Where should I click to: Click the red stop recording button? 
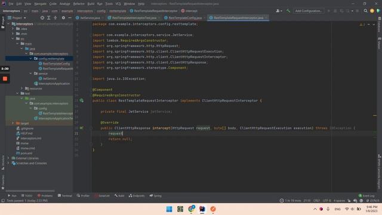pyautogui.click(x=5, y=79)
